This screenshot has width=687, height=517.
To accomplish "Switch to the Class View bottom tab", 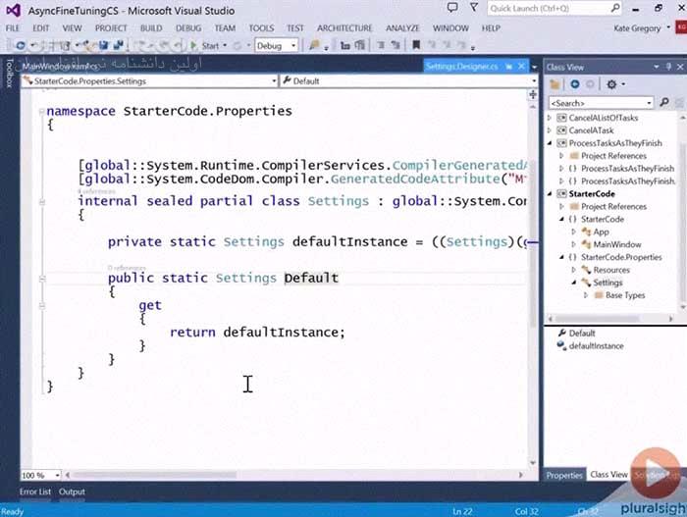I will (x=608, y=475).
